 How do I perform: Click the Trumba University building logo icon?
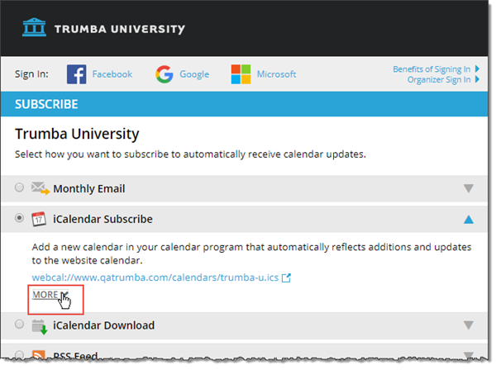34,27
